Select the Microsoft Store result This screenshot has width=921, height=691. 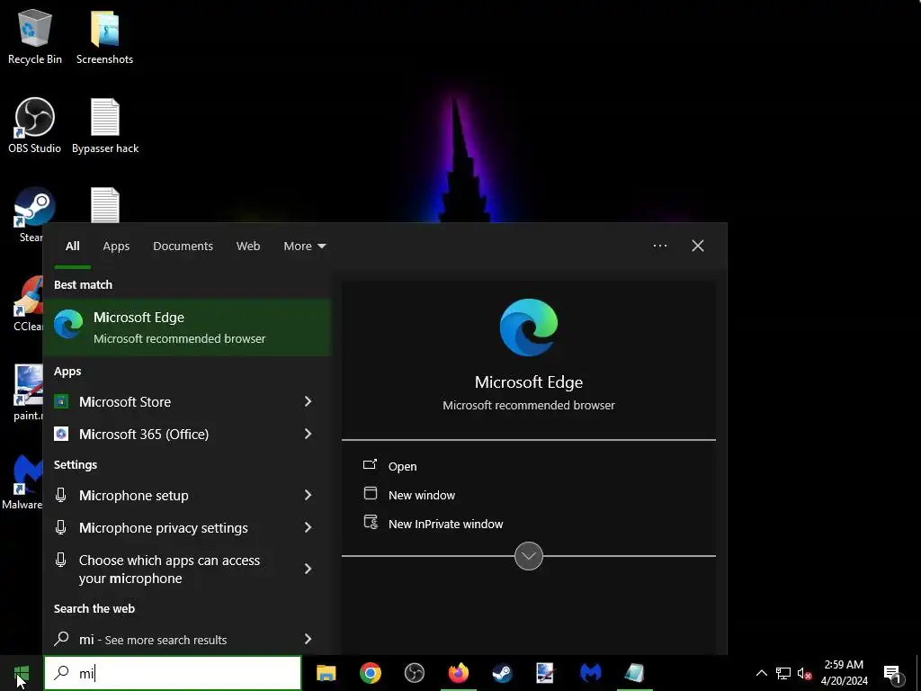pos(170,401)
